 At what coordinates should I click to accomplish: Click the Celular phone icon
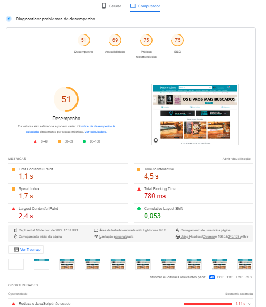[104, 6]
